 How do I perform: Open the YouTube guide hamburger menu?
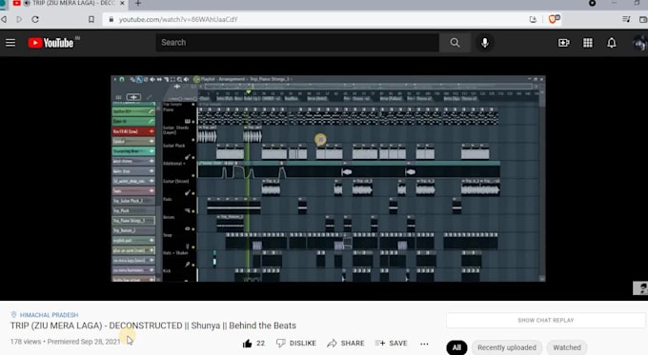10,43
